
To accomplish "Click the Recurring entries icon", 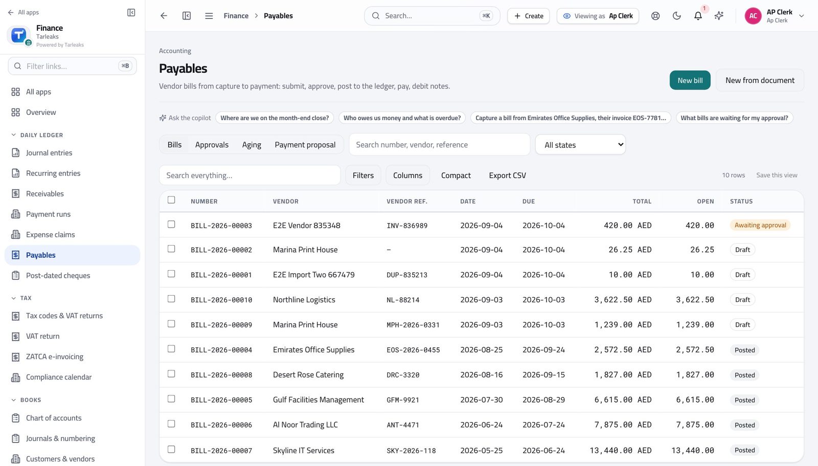I will 16,173.
